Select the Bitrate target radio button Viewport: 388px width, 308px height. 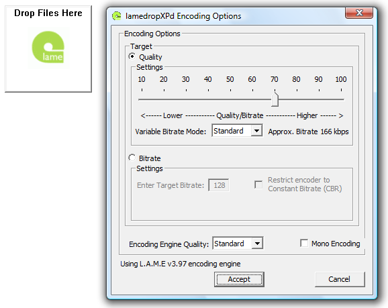(132, 158)
